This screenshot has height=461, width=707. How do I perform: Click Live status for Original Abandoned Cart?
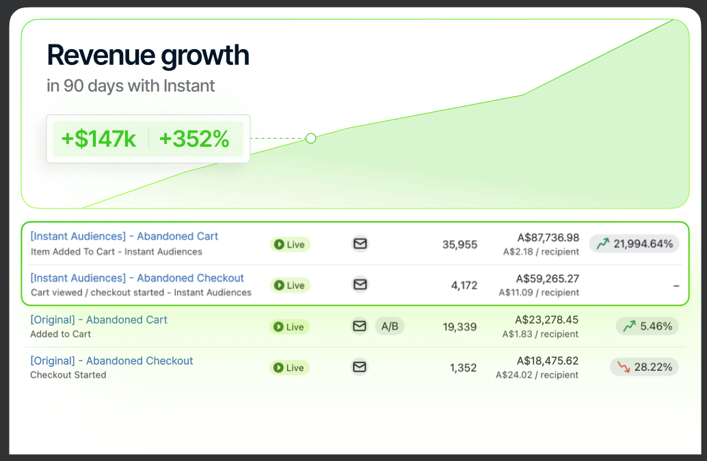tap(290, 327)
